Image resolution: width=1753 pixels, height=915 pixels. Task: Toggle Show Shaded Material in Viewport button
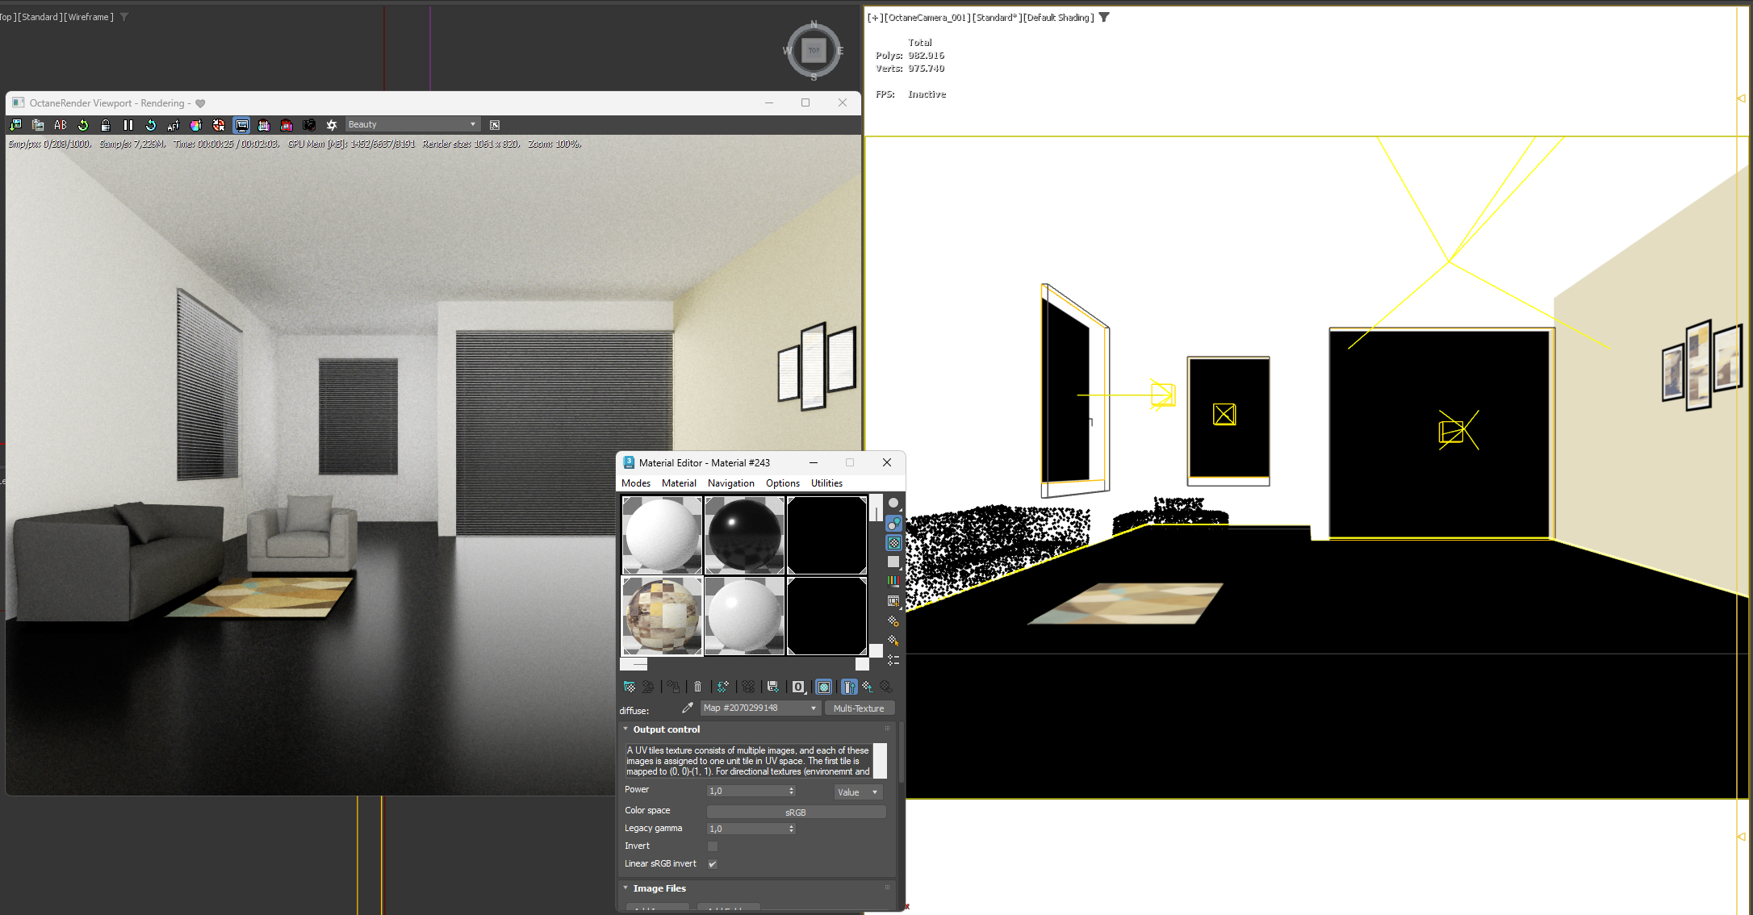click(x=823, y=687)
